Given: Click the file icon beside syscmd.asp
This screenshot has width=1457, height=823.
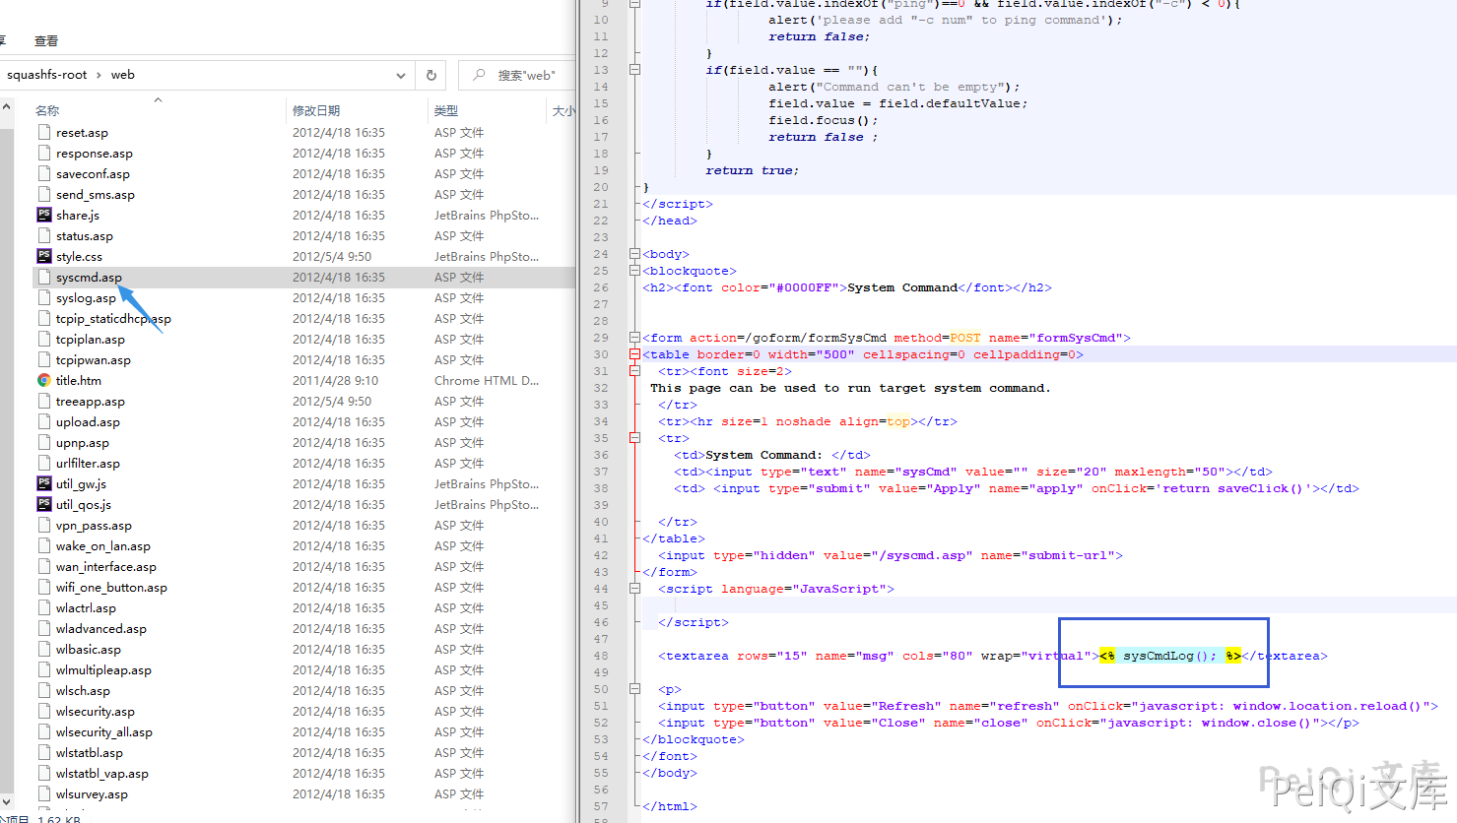Looking at the screenshot, I should click(44, 277).
